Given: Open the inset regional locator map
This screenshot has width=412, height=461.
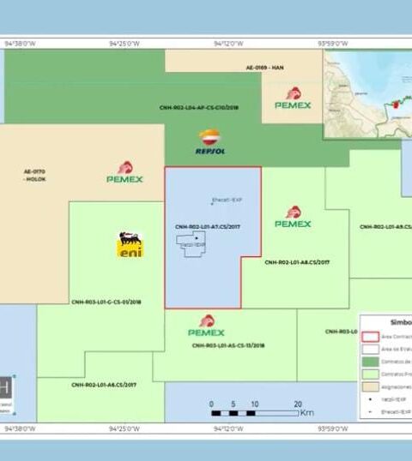Looking at the screenshot, I should coord(367,94).
